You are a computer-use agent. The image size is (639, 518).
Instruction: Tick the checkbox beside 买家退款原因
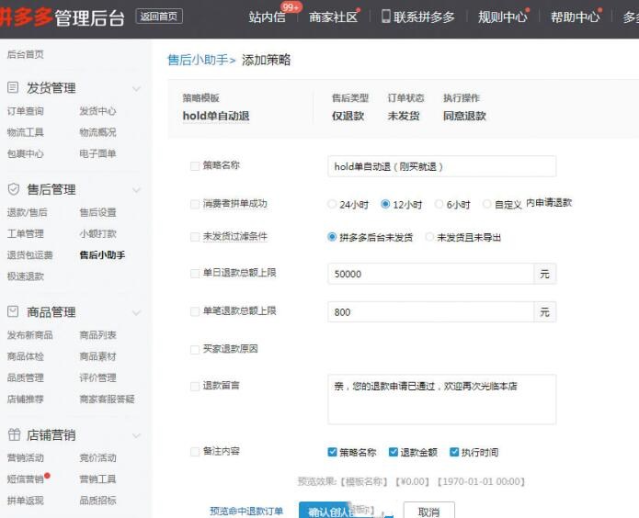[195, 349]
